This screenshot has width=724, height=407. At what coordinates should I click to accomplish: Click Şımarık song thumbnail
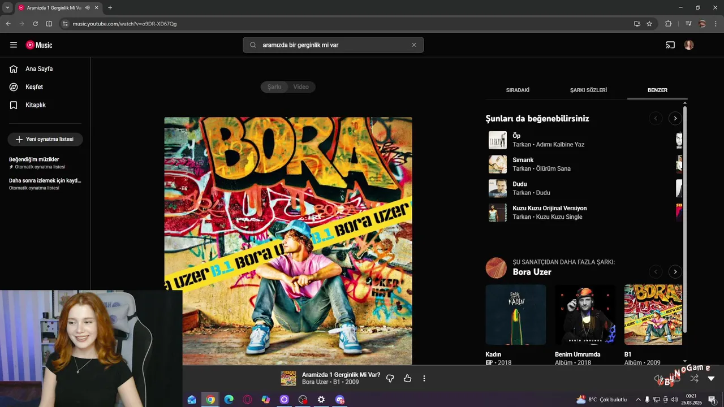(x=498, y=164)
